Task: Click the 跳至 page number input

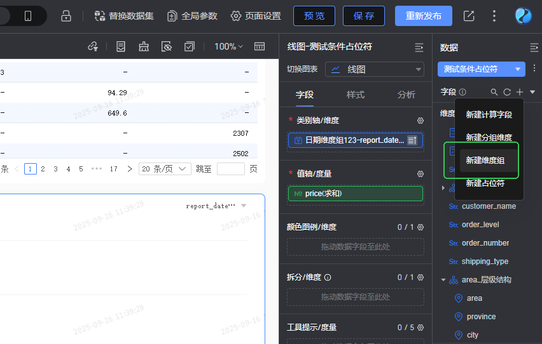Action: (230, 169)
